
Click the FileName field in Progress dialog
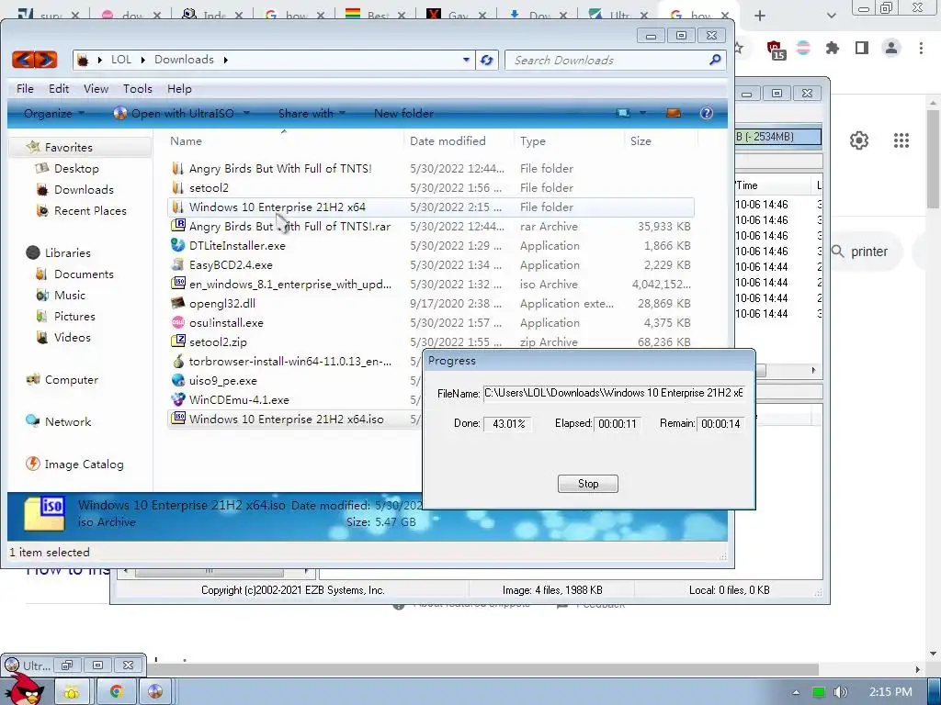pyautogui.click(x=614, y=393)
